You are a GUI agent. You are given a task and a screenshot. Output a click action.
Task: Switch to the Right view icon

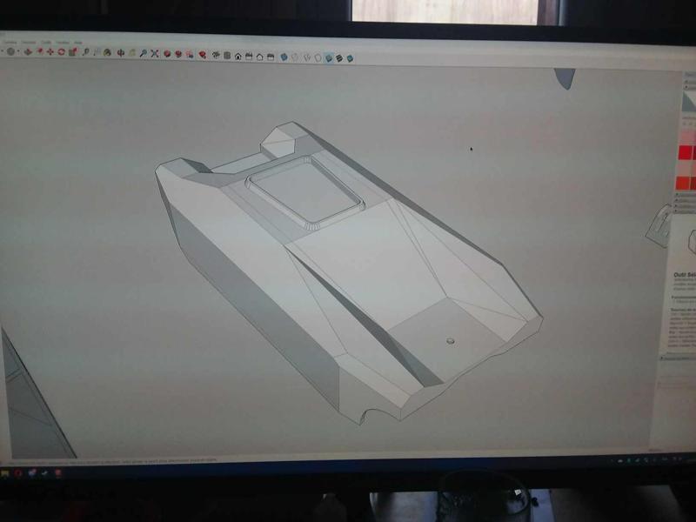tap(249, 56)
